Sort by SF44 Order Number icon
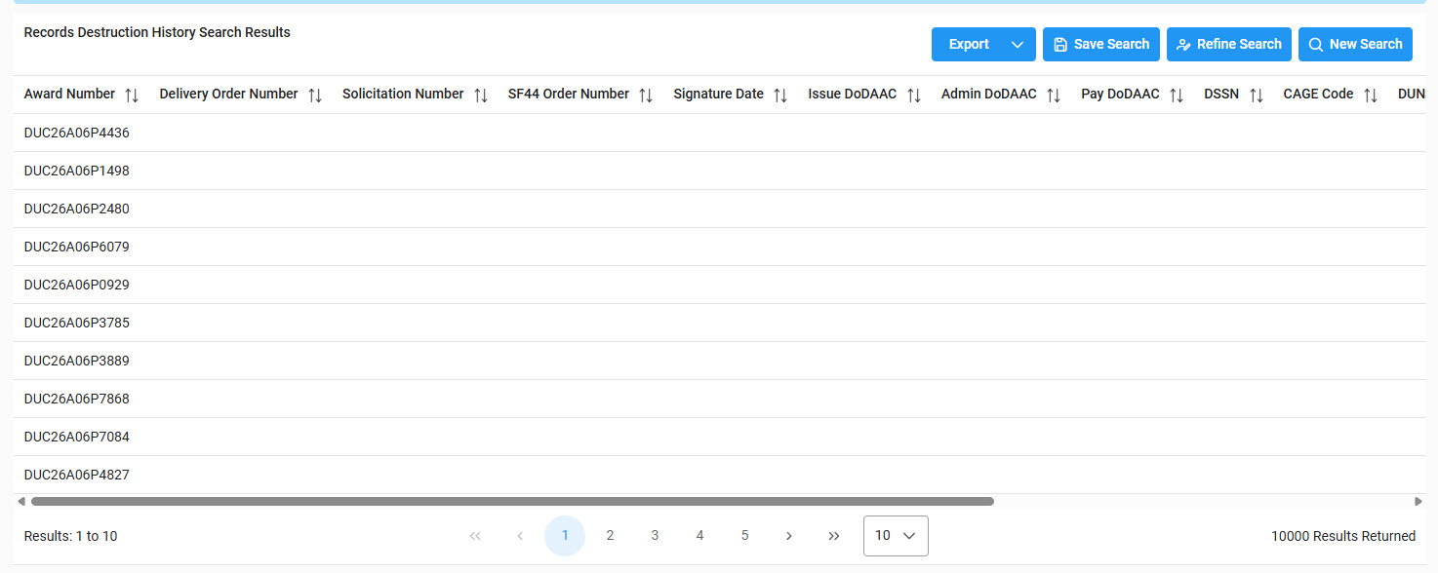The width and height of the screenshot is (1438, 573). [645, 95]
